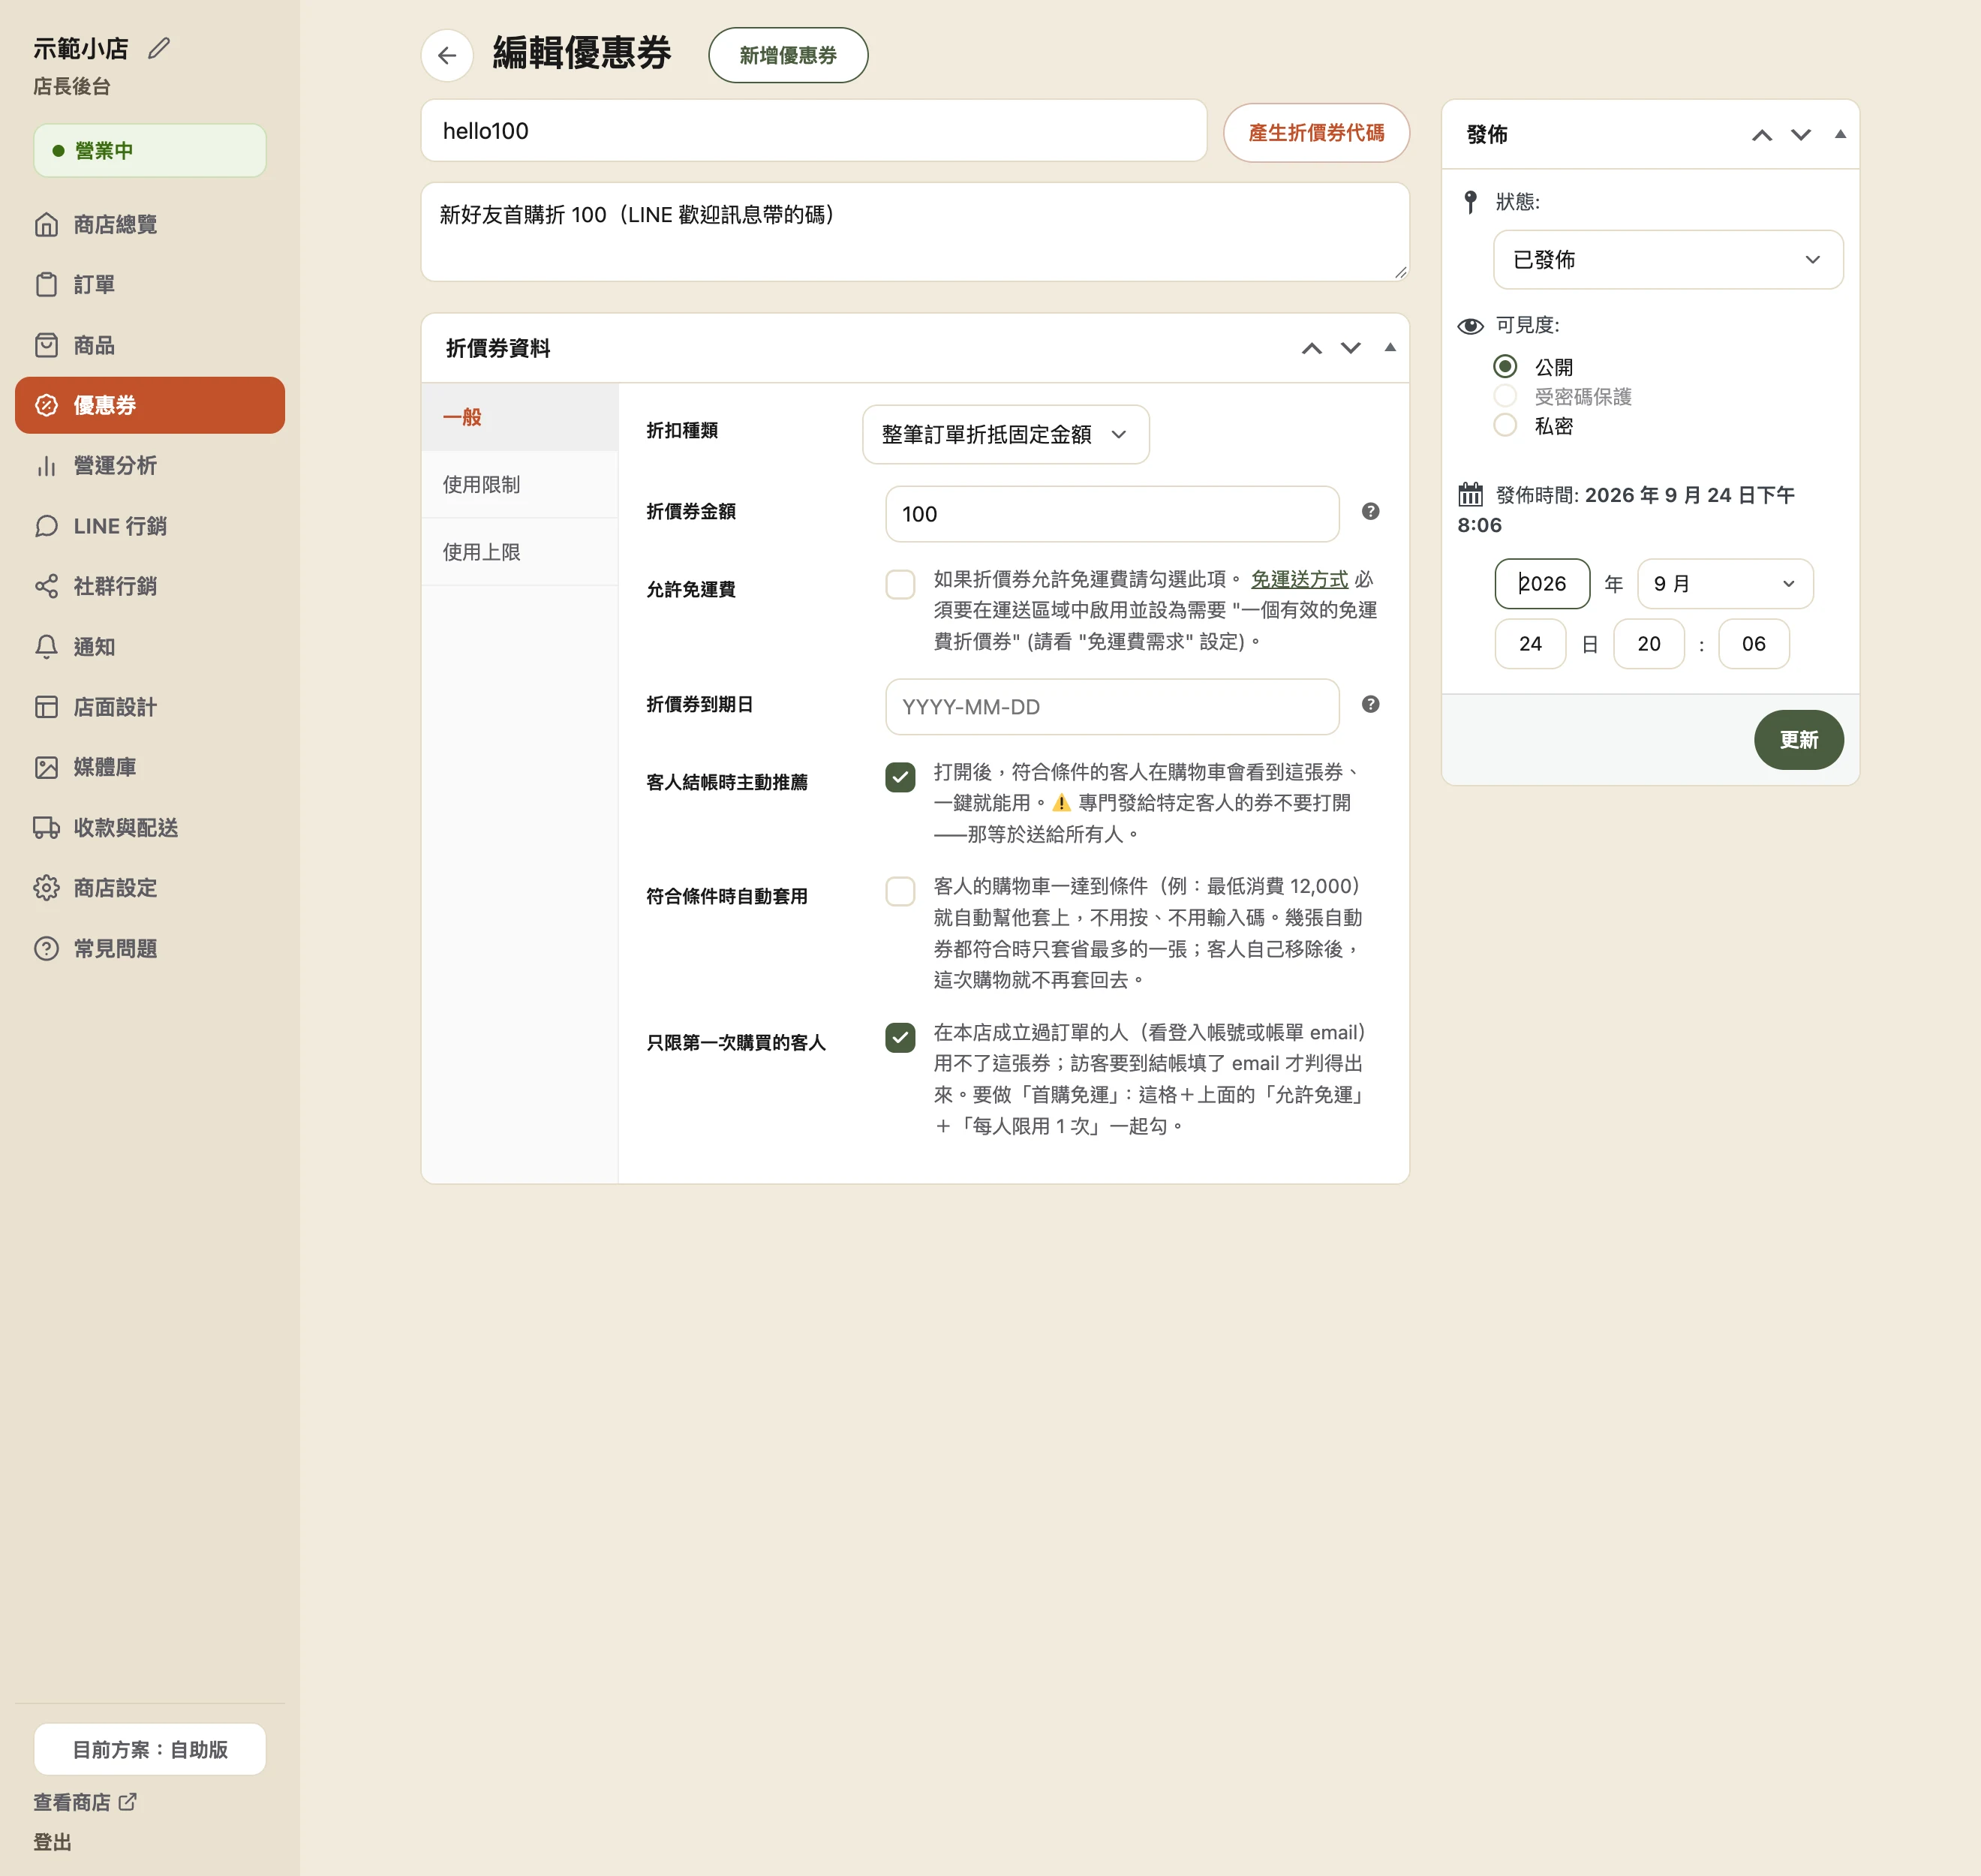Click the 新增優惠券 button
This screenshot has height=1876, width=1981.
pos(788,55)
